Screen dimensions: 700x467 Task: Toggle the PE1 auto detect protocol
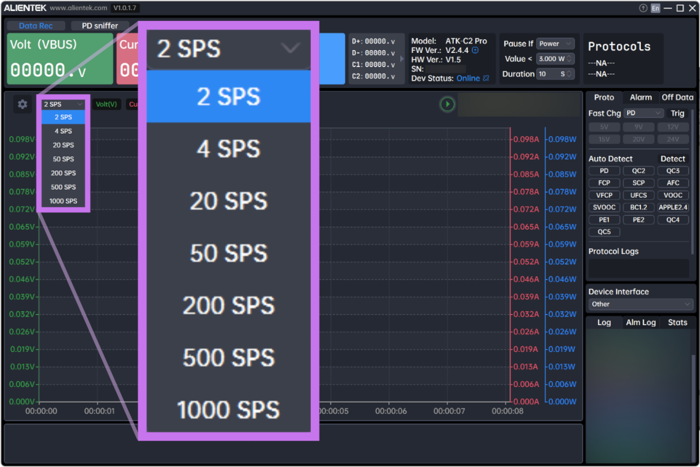click(x=604, y=220)
